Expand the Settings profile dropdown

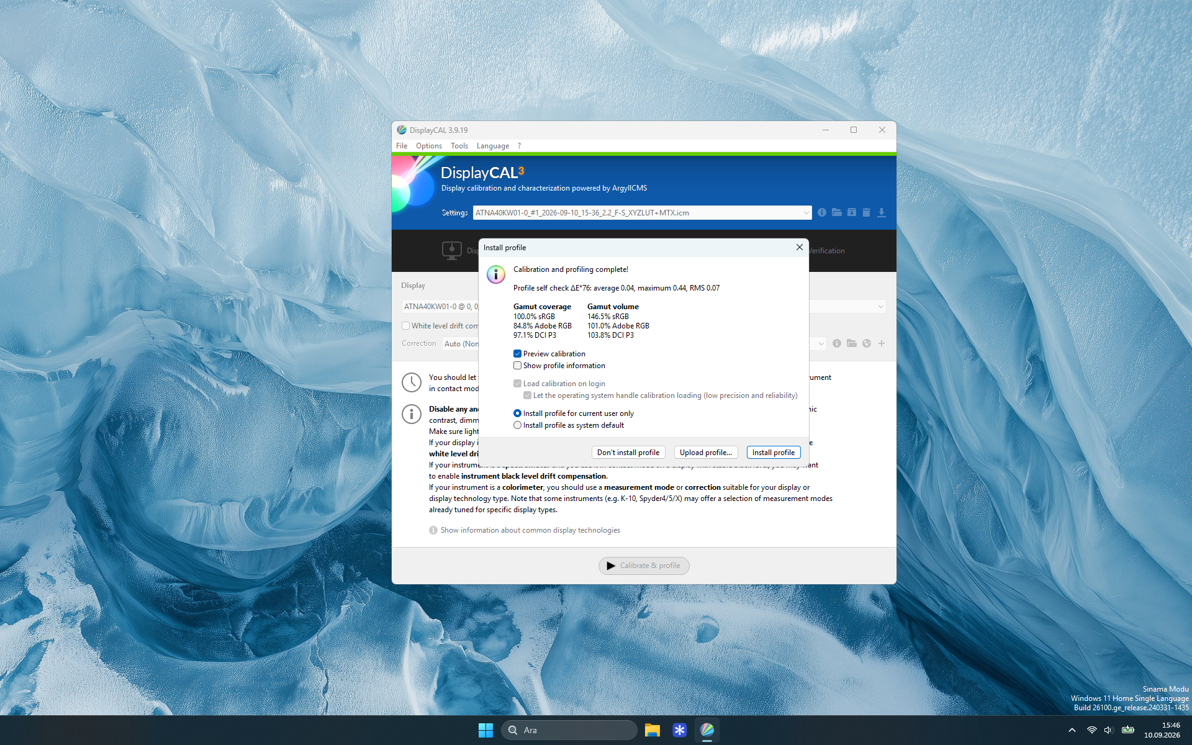tap(806, 213)
